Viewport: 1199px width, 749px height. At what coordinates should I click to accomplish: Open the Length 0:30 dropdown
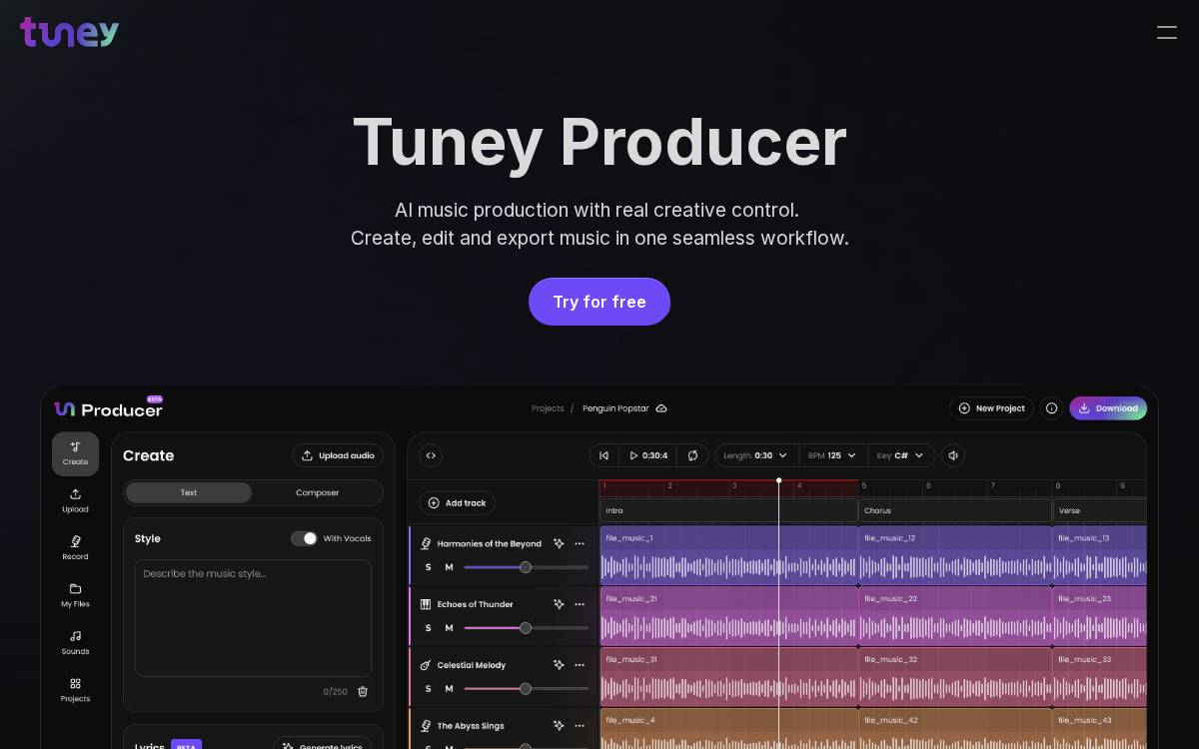[x=755, y=455]
